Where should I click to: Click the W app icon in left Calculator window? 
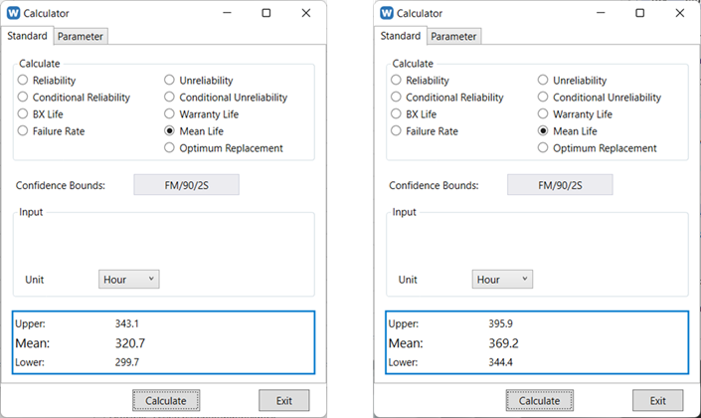13,13
